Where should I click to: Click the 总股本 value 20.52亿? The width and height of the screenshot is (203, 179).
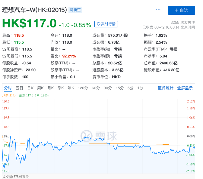115,63
